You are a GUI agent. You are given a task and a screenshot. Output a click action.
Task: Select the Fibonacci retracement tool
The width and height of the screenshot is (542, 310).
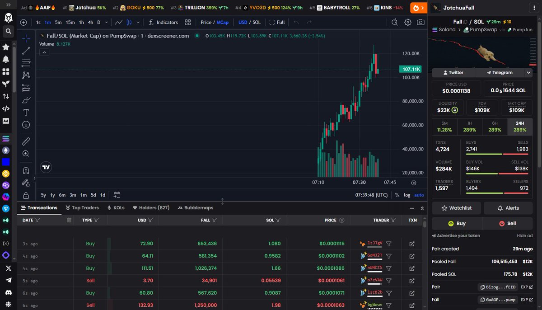[x=26, y=63]
